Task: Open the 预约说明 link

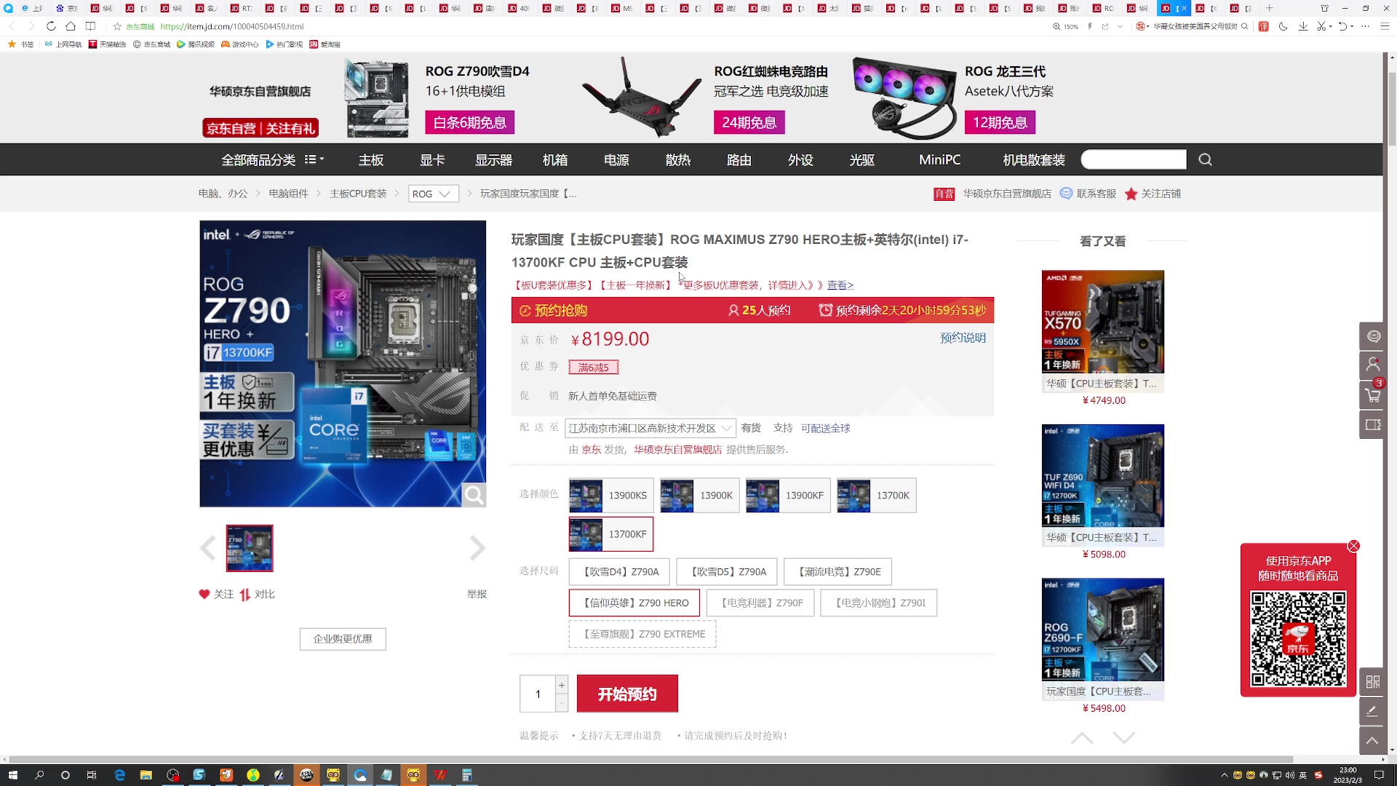Action: (x=962, y=338)
